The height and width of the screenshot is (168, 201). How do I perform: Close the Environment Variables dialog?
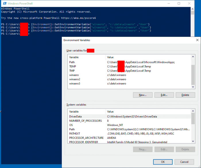tap(196, 40)
